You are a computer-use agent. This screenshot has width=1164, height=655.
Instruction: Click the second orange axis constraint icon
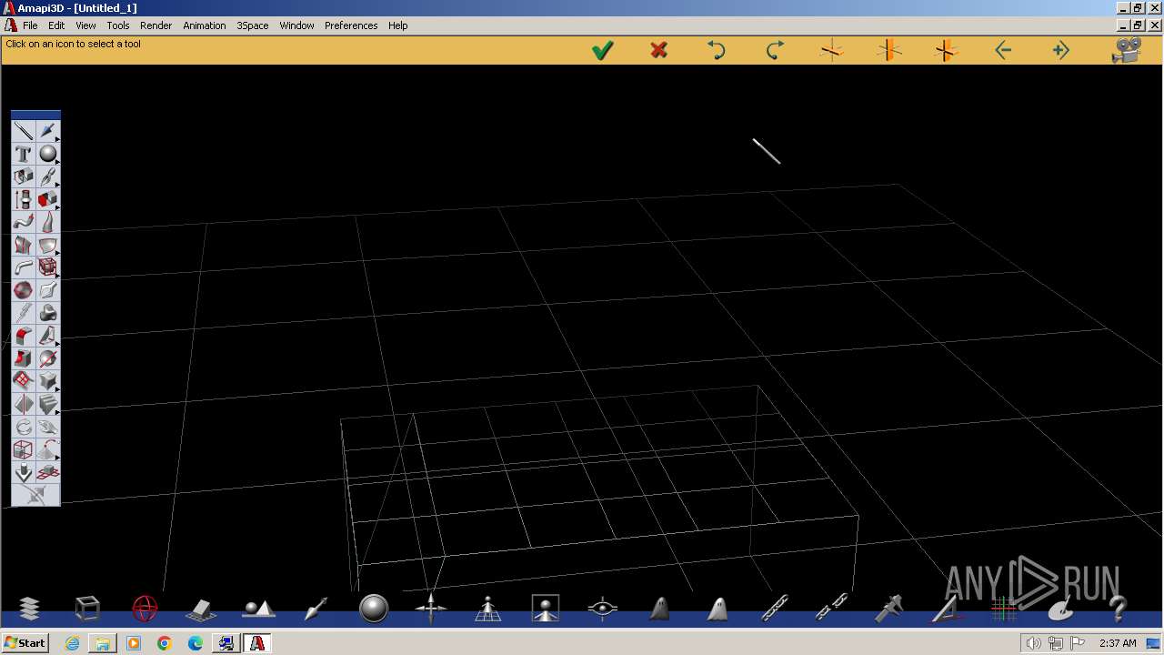[x=888, y=51]
